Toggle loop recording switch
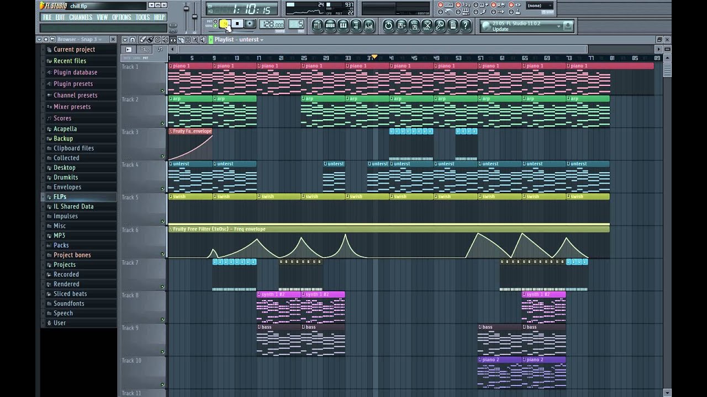 point(493,5)
